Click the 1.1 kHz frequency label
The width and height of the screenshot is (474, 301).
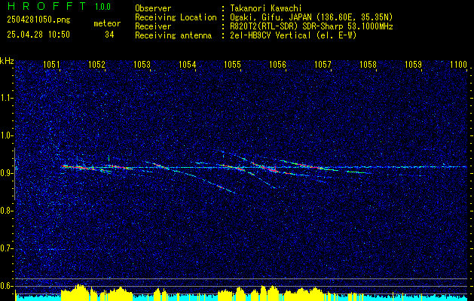pos(6,98)
